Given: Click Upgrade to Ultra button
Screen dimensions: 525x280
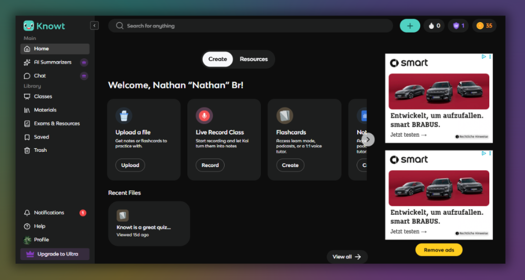Looking at the screenshot, I should click(55, 254).
